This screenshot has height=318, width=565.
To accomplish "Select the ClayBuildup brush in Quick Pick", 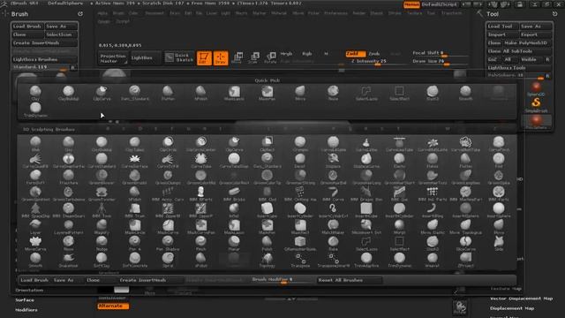I will (x=69, y=93).
